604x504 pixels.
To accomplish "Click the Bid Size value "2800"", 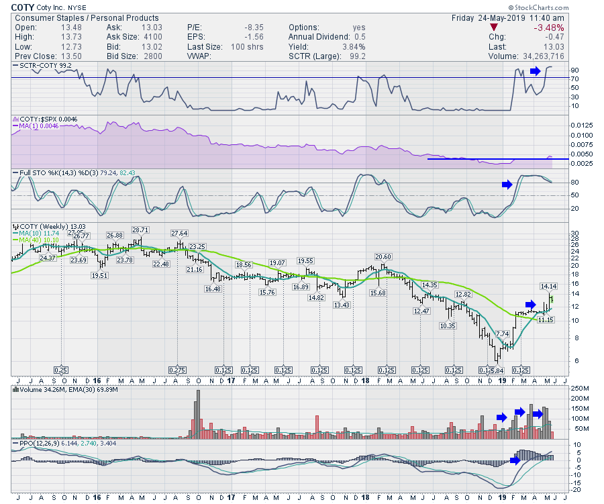I will 153,56.
